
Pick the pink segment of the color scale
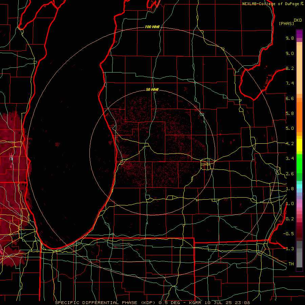299,205
